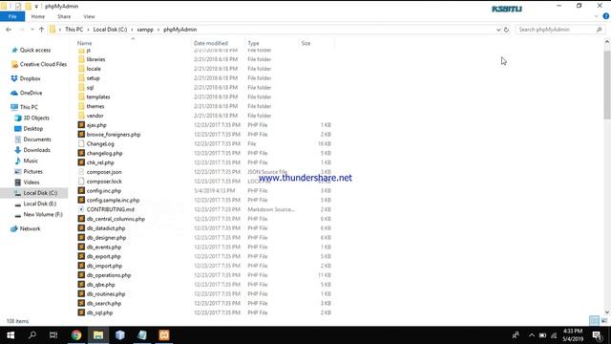Open Google Chrome from taskbar
This screenshot has width=611, height=344.
click(x=76, y=335)
